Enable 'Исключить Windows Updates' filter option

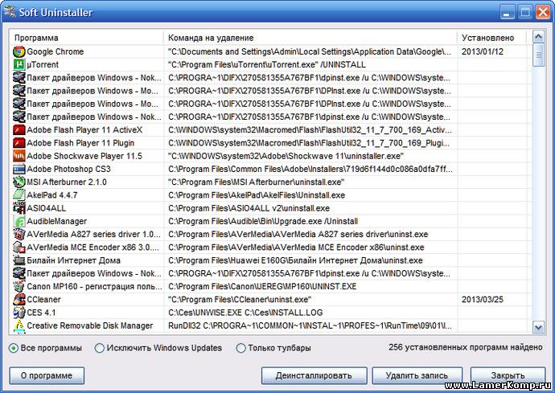100,348
